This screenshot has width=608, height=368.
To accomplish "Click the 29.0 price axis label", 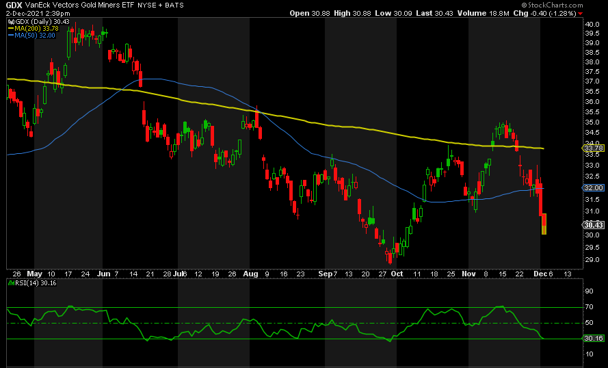I will [592, 259].
